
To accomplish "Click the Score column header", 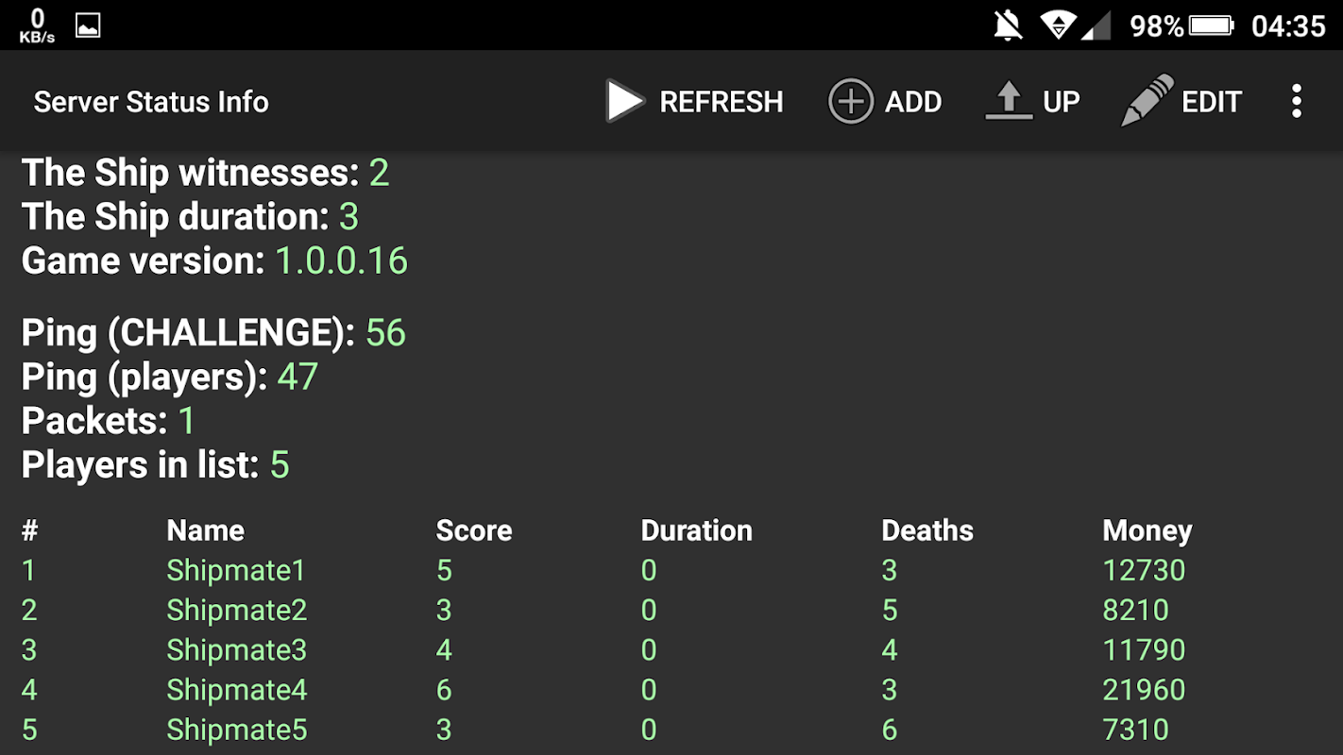I will pyautogui.click(x=473, y=530).
